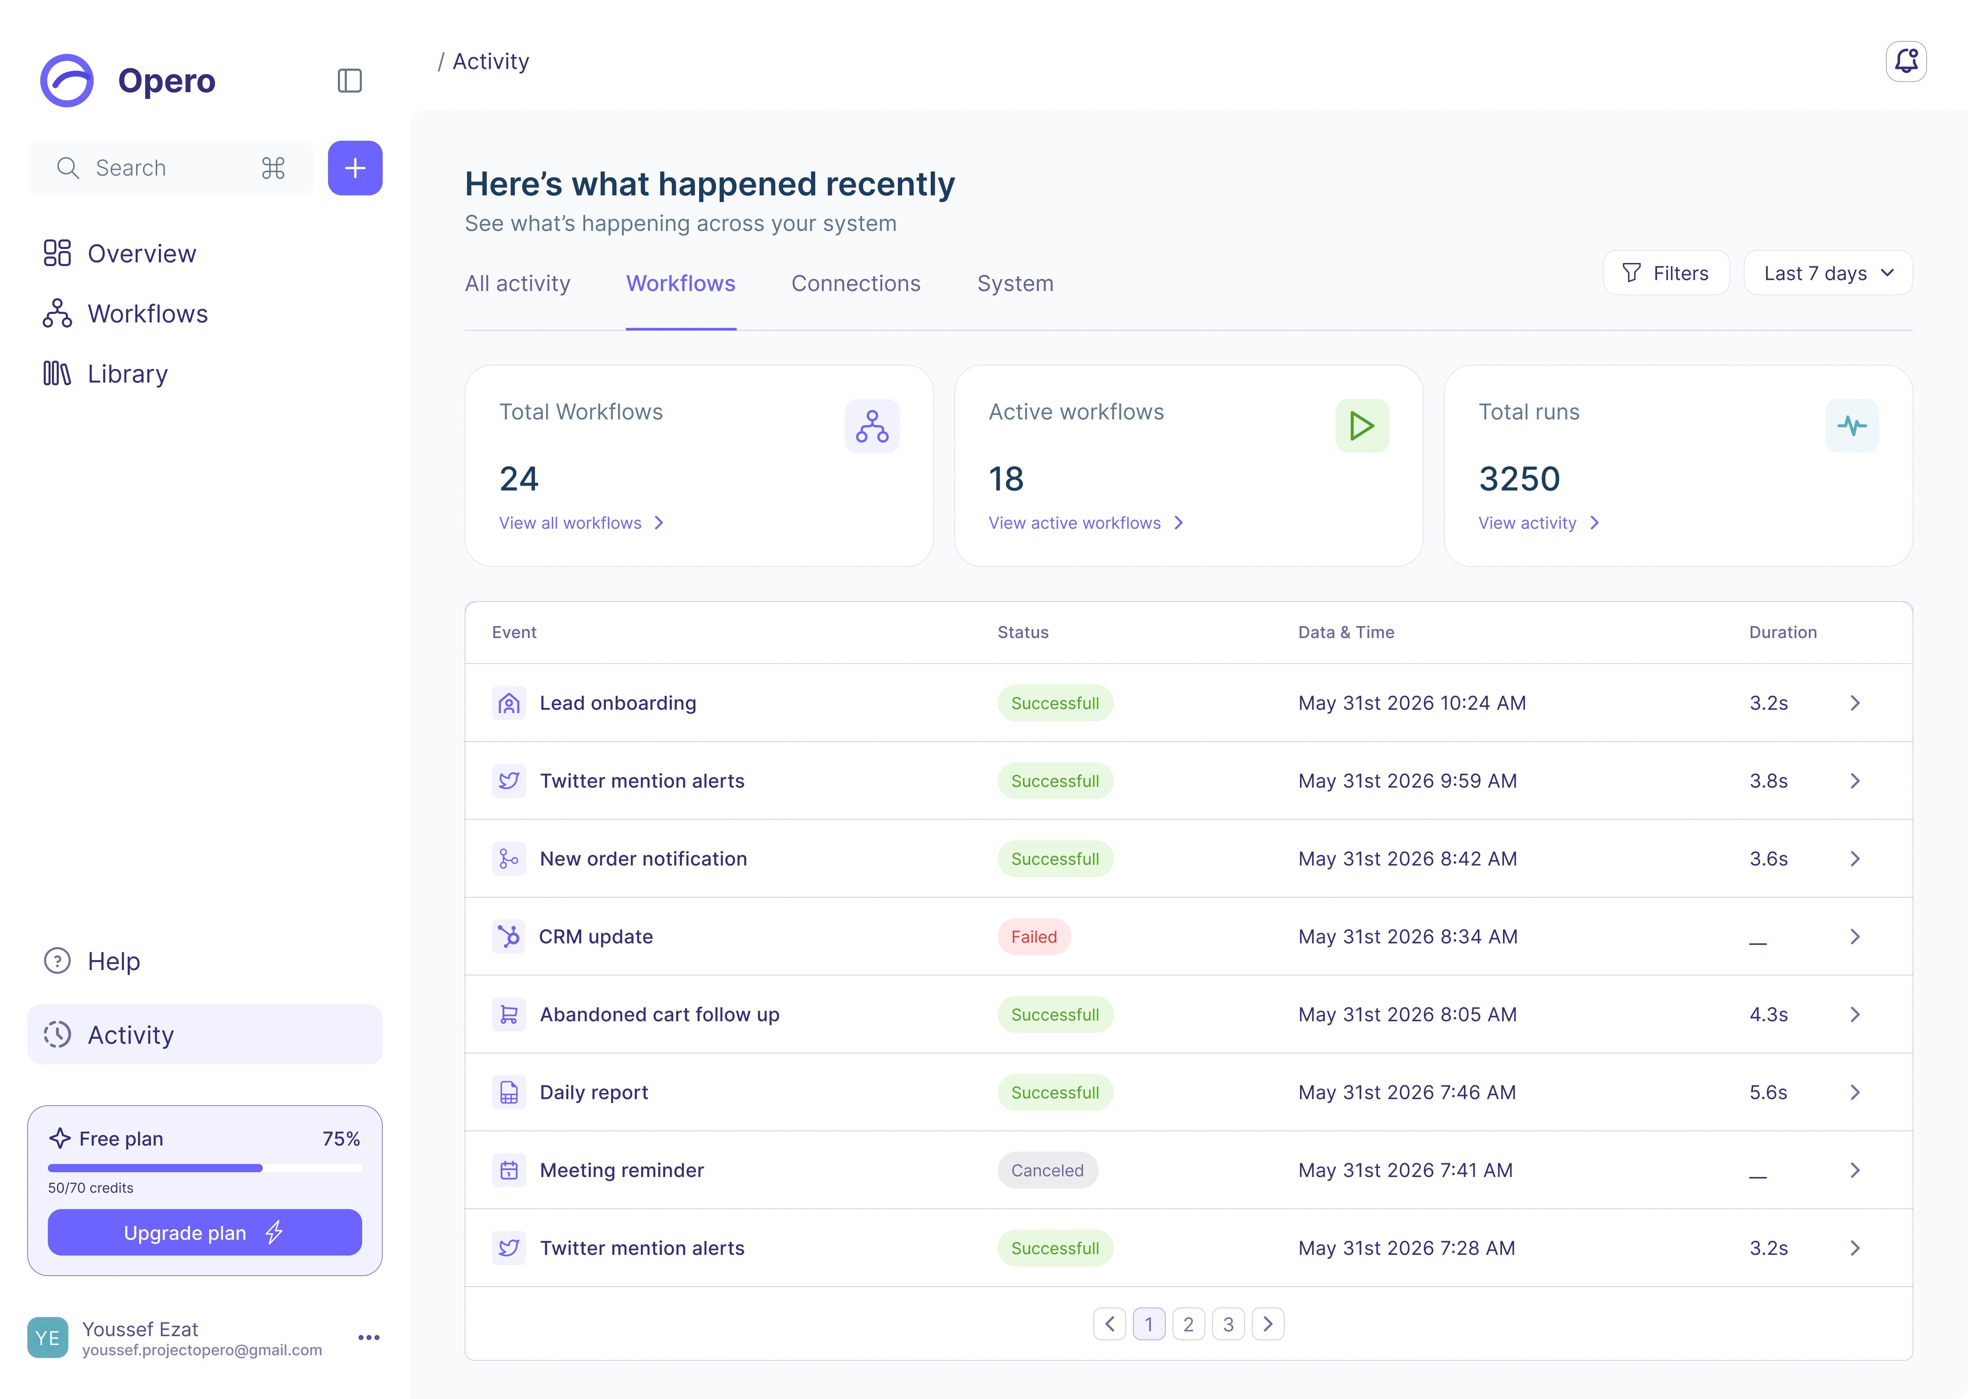Go to next page with right arrow
1968x1399 pixels.
(1268, 1324)
